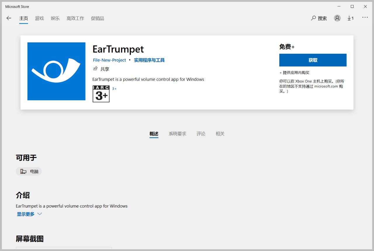Open the 高效工作 tab
The width and height of the screenshot is (374, 251).
75,18
